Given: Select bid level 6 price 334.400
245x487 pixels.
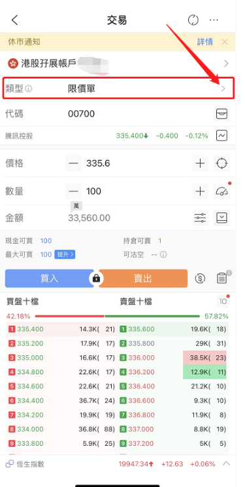Looking at the screenshot, I should [30, 400].
